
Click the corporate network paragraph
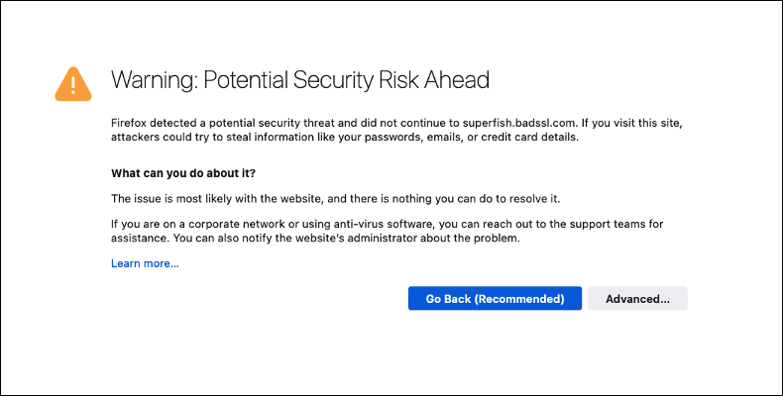(x=387, y=231)
